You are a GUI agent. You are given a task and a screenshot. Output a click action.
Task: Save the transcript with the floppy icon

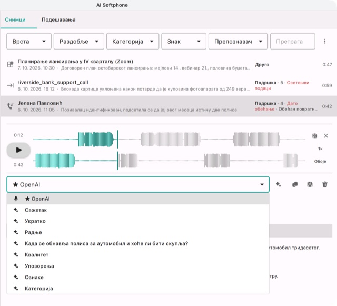tap(310, 184)
